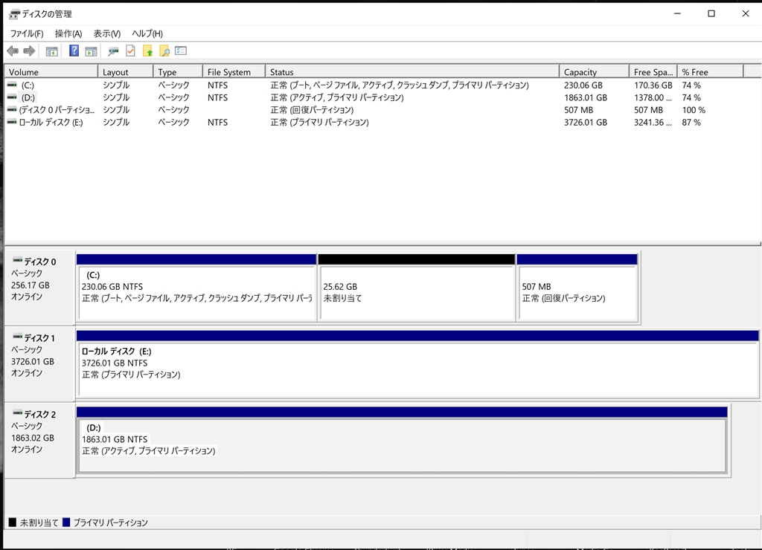Image resolution: width=762 pixels, height=550 pixels.
Task: Open the 表示(V) menu
Action: pos(107,33)
